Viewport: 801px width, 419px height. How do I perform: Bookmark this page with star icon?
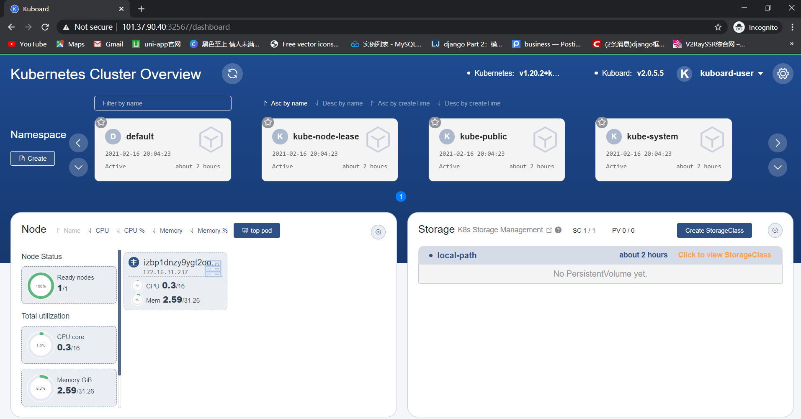pos(718,27)
